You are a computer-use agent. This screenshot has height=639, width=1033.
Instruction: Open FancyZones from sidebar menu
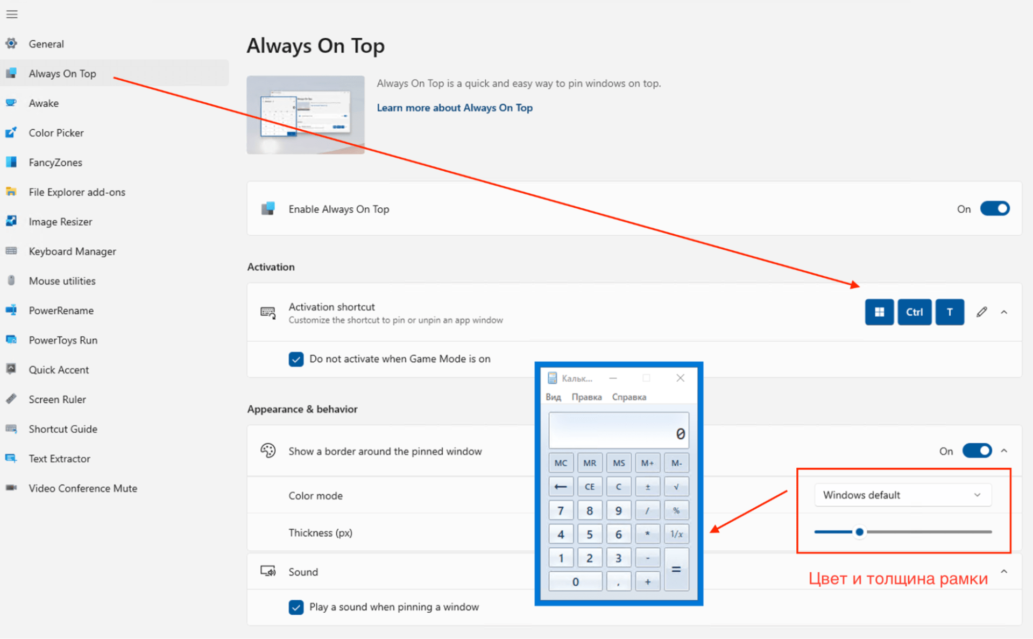tap(54, 163)
